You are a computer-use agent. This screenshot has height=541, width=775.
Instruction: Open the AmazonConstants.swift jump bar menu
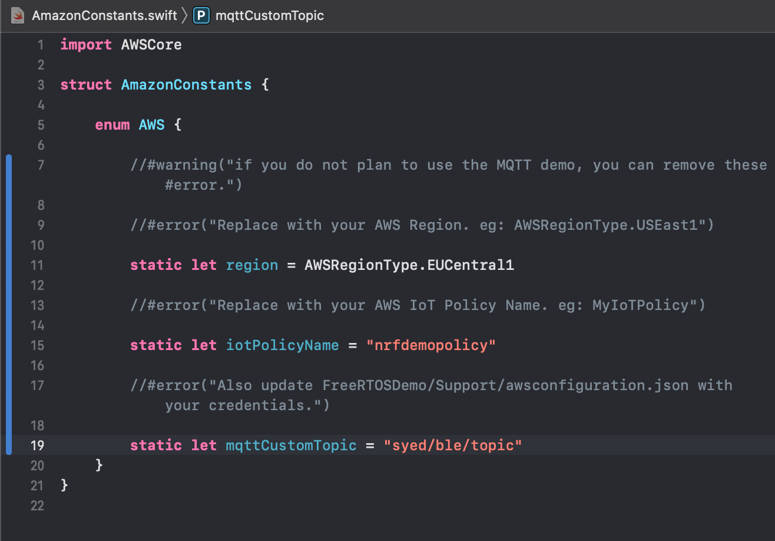(104, 15)
